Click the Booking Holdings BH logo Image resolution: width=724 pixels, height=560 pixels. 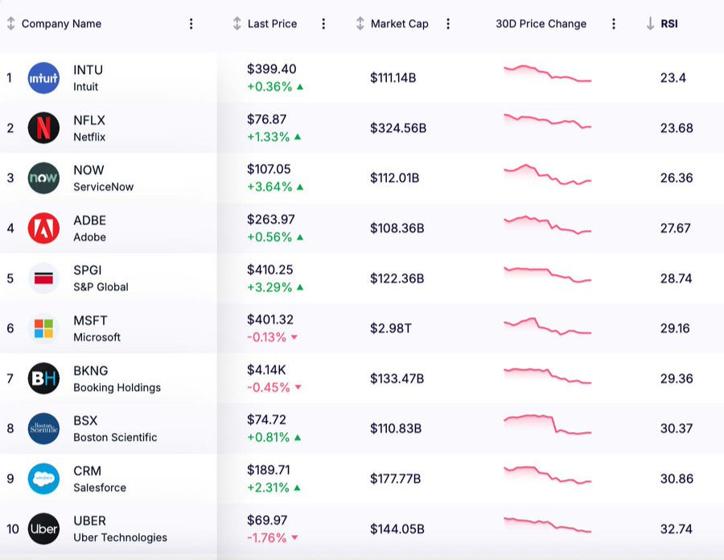click(43, 379)
